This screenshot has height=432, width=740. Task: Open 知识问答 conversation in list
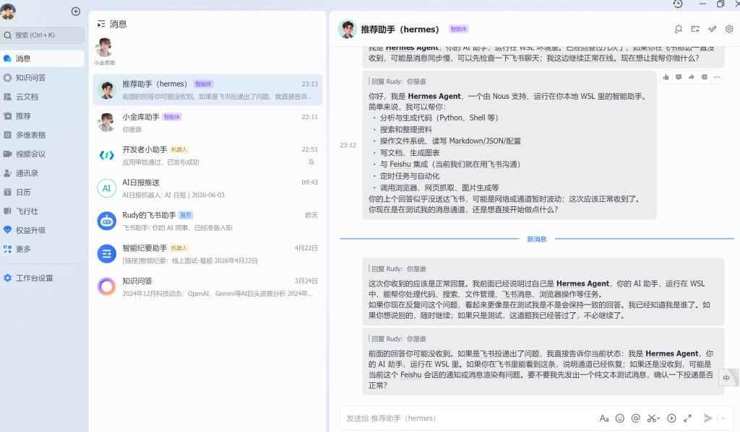pyautogui.click(x=207, y=286)
